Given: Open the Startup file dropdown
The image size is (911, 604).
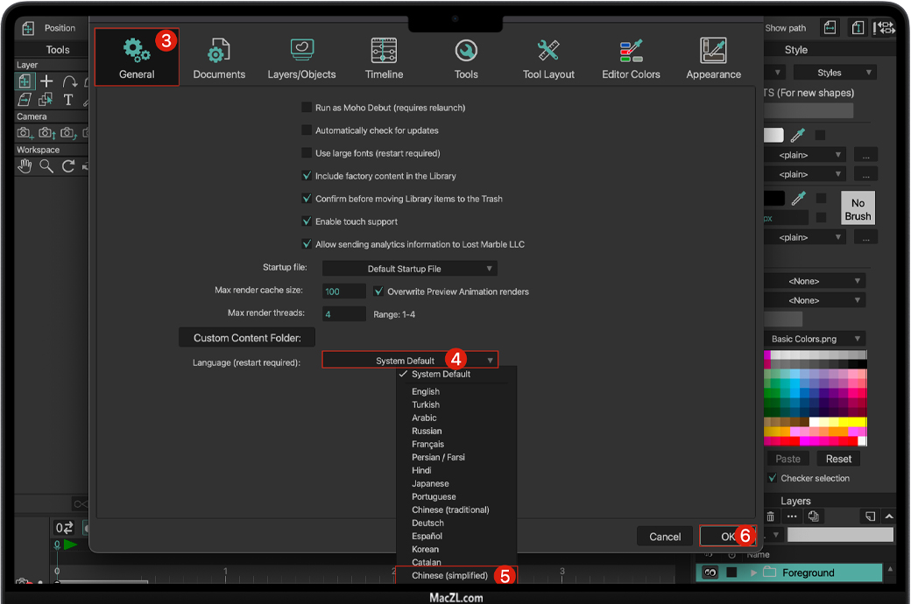Looking at the screenshot, I should pyautogui.click(x=410, y=269).
